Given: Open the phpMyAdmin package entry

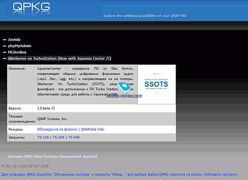Looking at the screenshot, I should coord(19,46).
